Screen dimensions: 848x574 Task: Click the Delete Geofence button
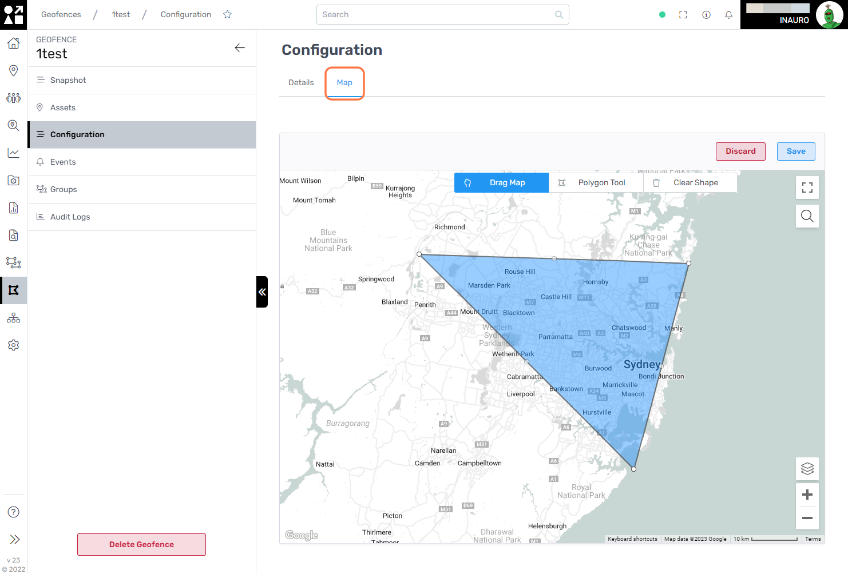pyautogui.click(x=141, y=544)
